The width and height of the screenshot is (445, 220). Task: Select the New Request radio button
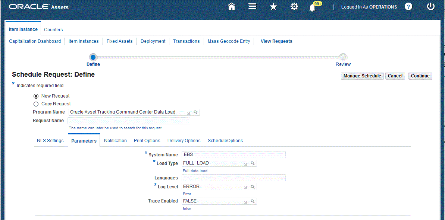(x=36, y=96)
